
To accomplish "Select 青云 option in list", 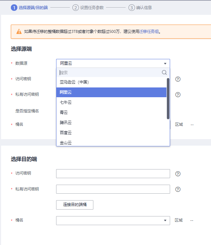I will (x=111, y=112).
